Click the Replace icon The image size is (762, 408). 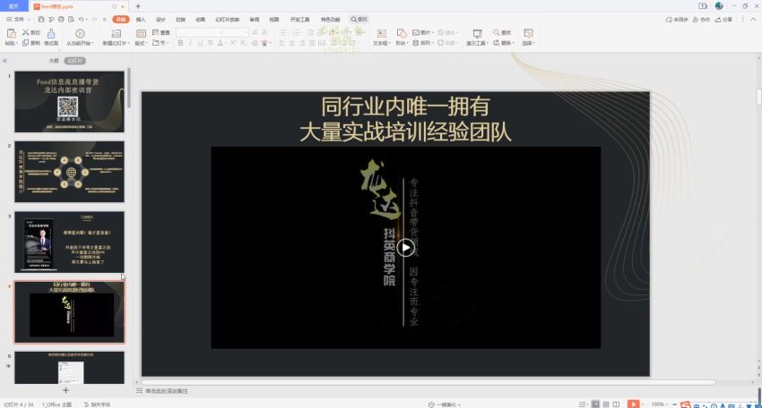tap(496, 43)
